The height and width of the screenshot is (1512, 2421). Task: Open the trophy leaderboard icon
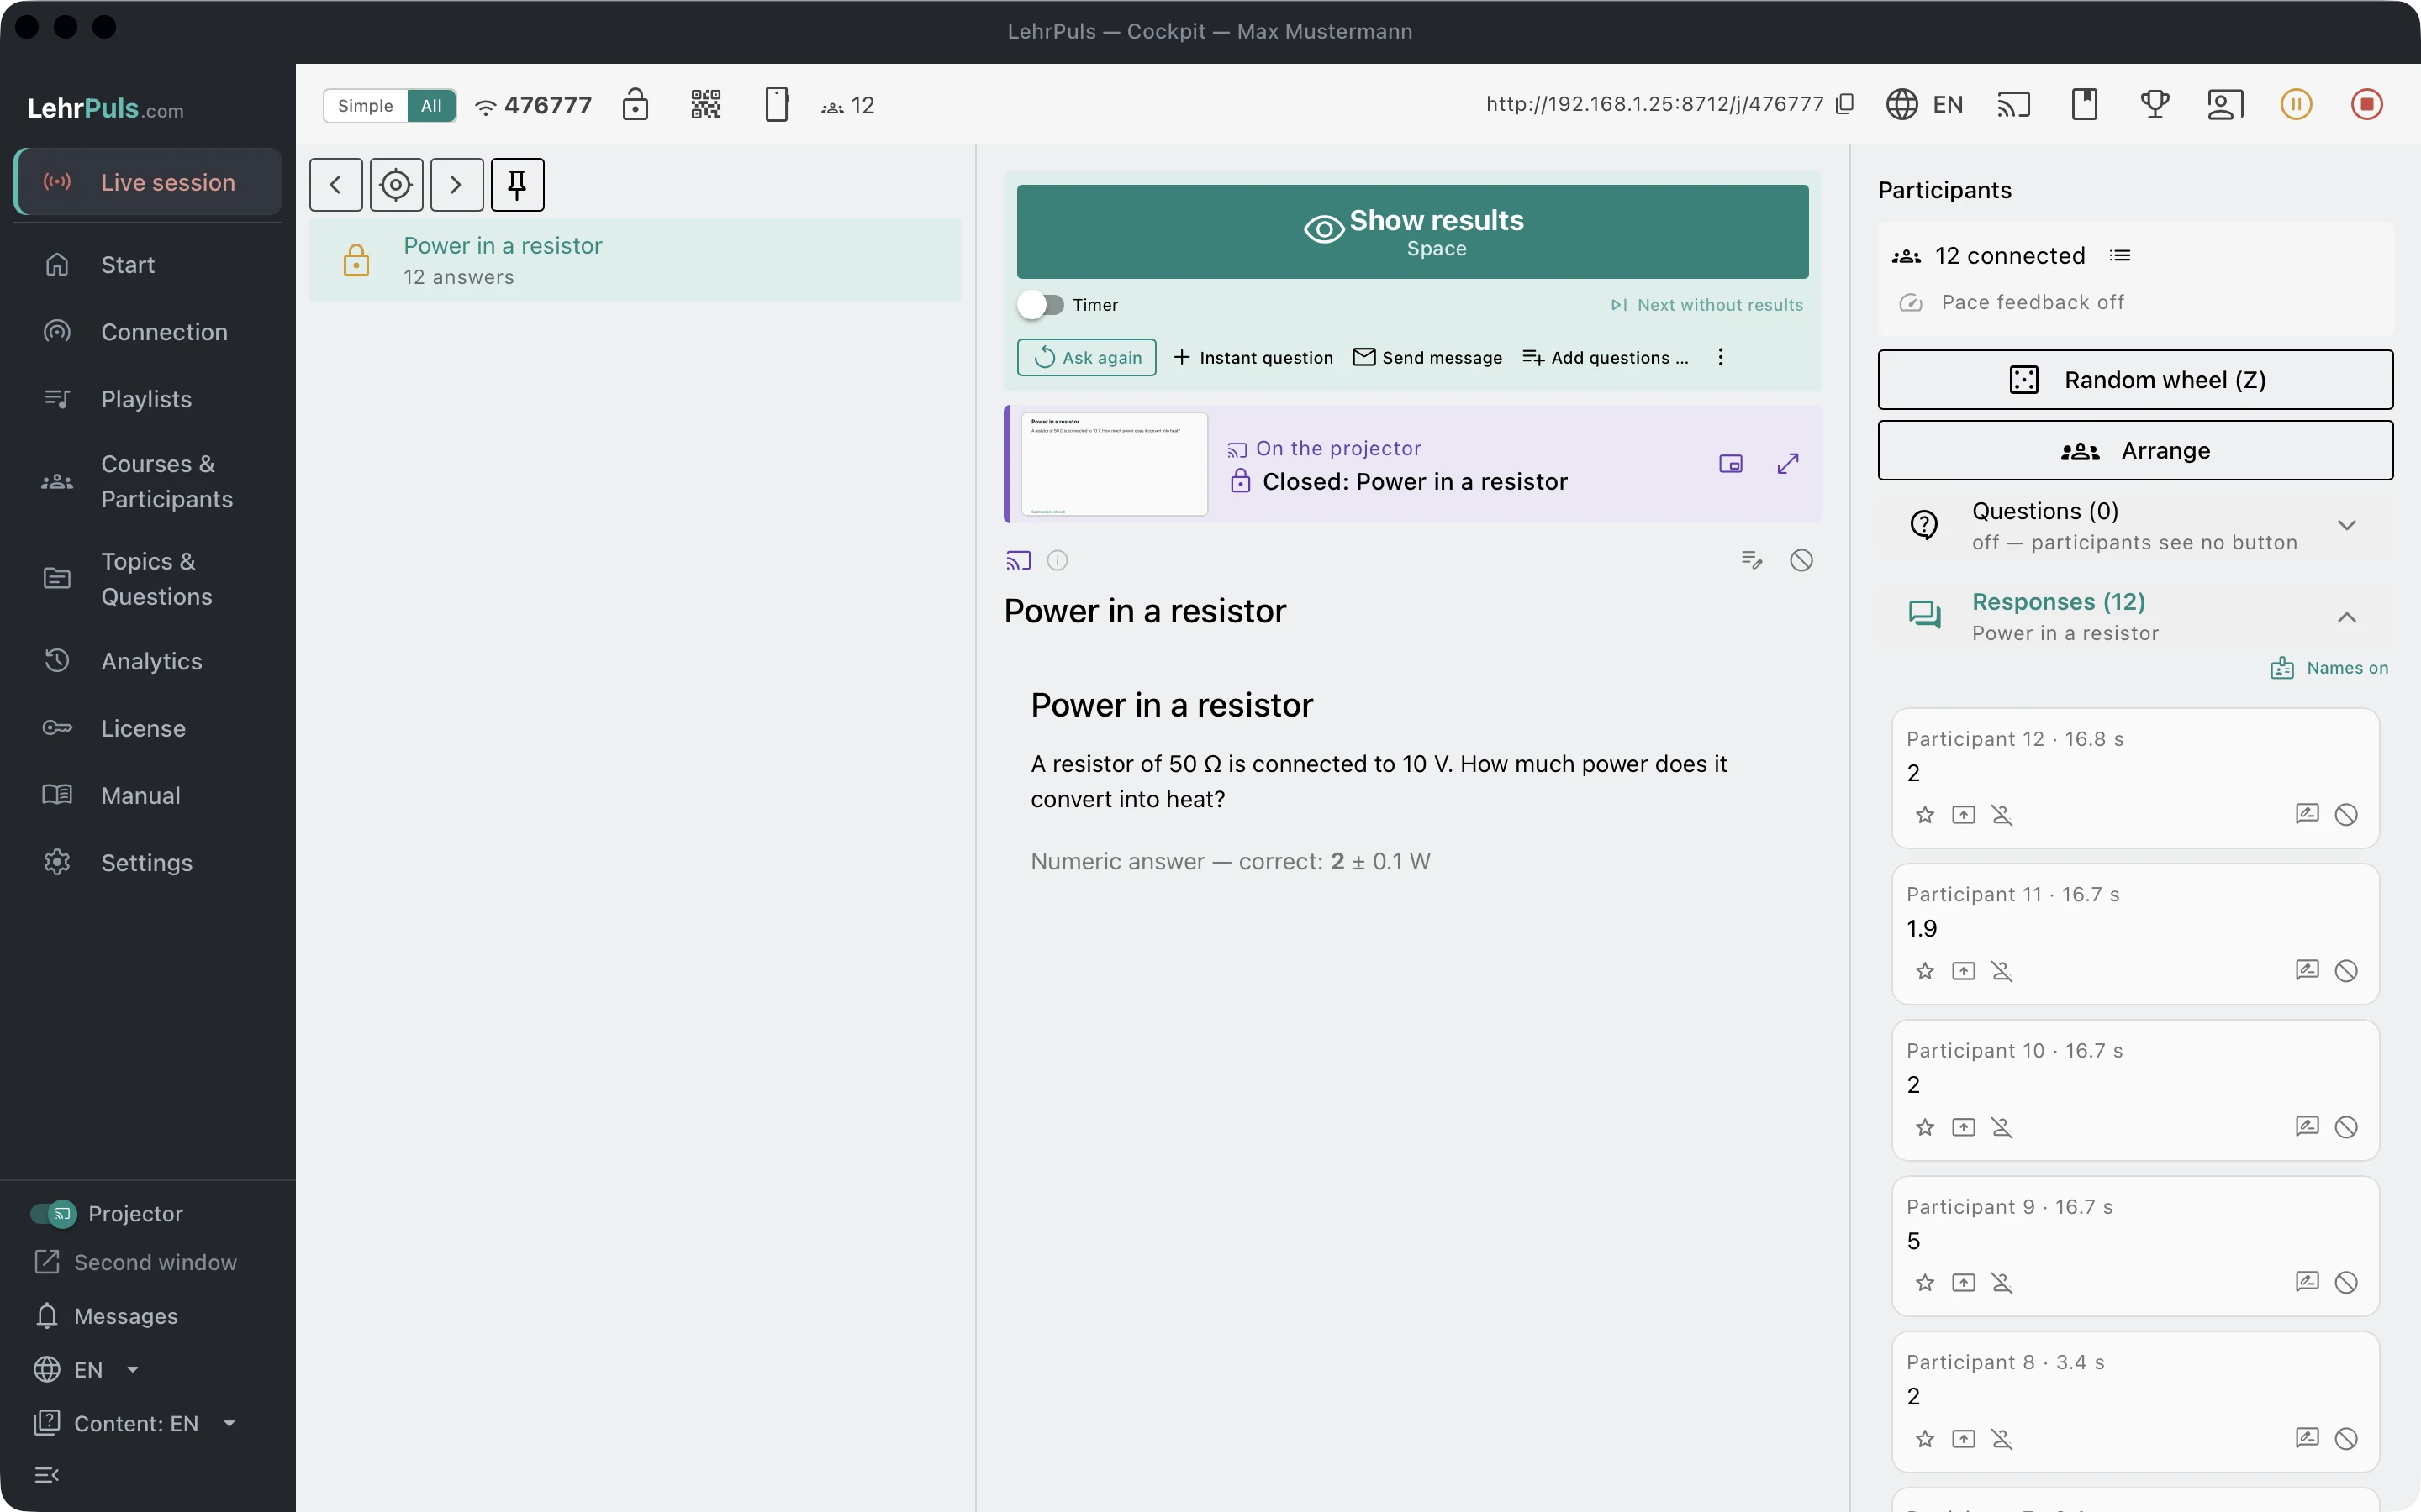(x=2154, y=104)
